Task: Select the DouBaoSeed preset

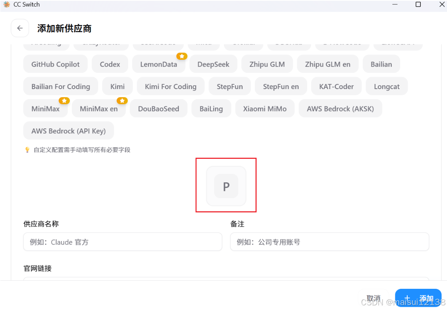Action: tap(159, 108)
